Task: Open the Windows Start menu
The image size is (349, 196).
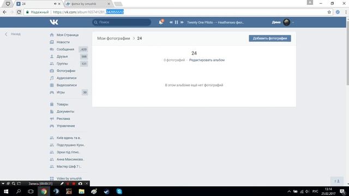Action: pyautogui.click(x=6, y=191)
